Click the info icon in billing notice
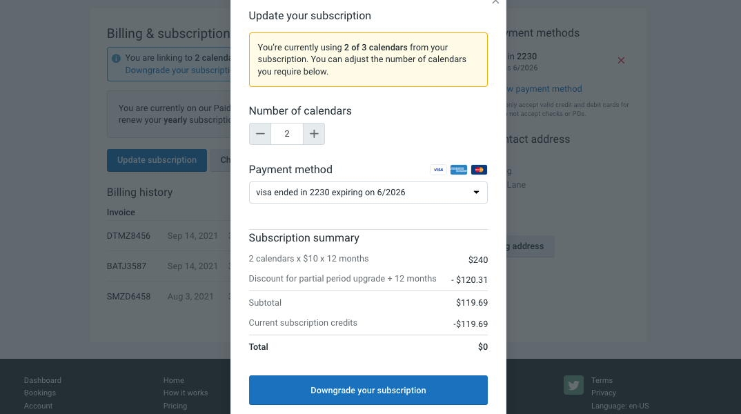Screen dimensions: 741x414 pyautogui.click(x=116, y=59)
